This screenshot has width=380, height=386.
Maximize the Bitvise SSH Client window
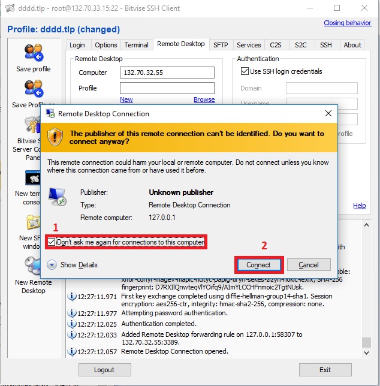337,8
